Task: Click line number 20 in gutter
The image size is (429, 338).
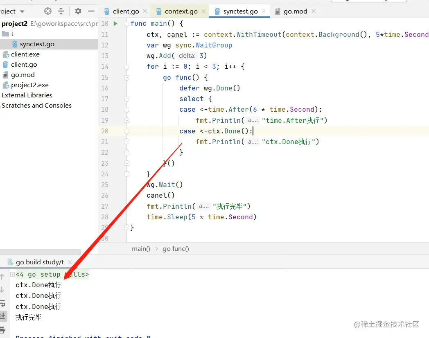Action: [105, 131]
